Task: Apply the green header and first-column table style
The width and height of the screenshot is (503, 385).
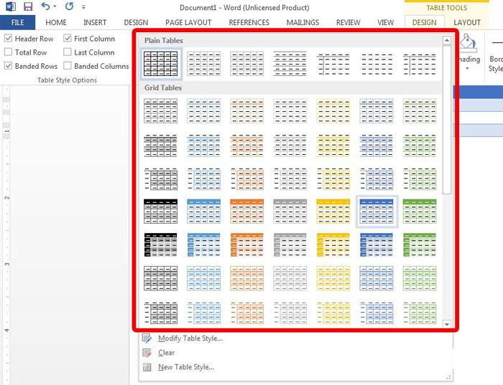Action: 420,244
